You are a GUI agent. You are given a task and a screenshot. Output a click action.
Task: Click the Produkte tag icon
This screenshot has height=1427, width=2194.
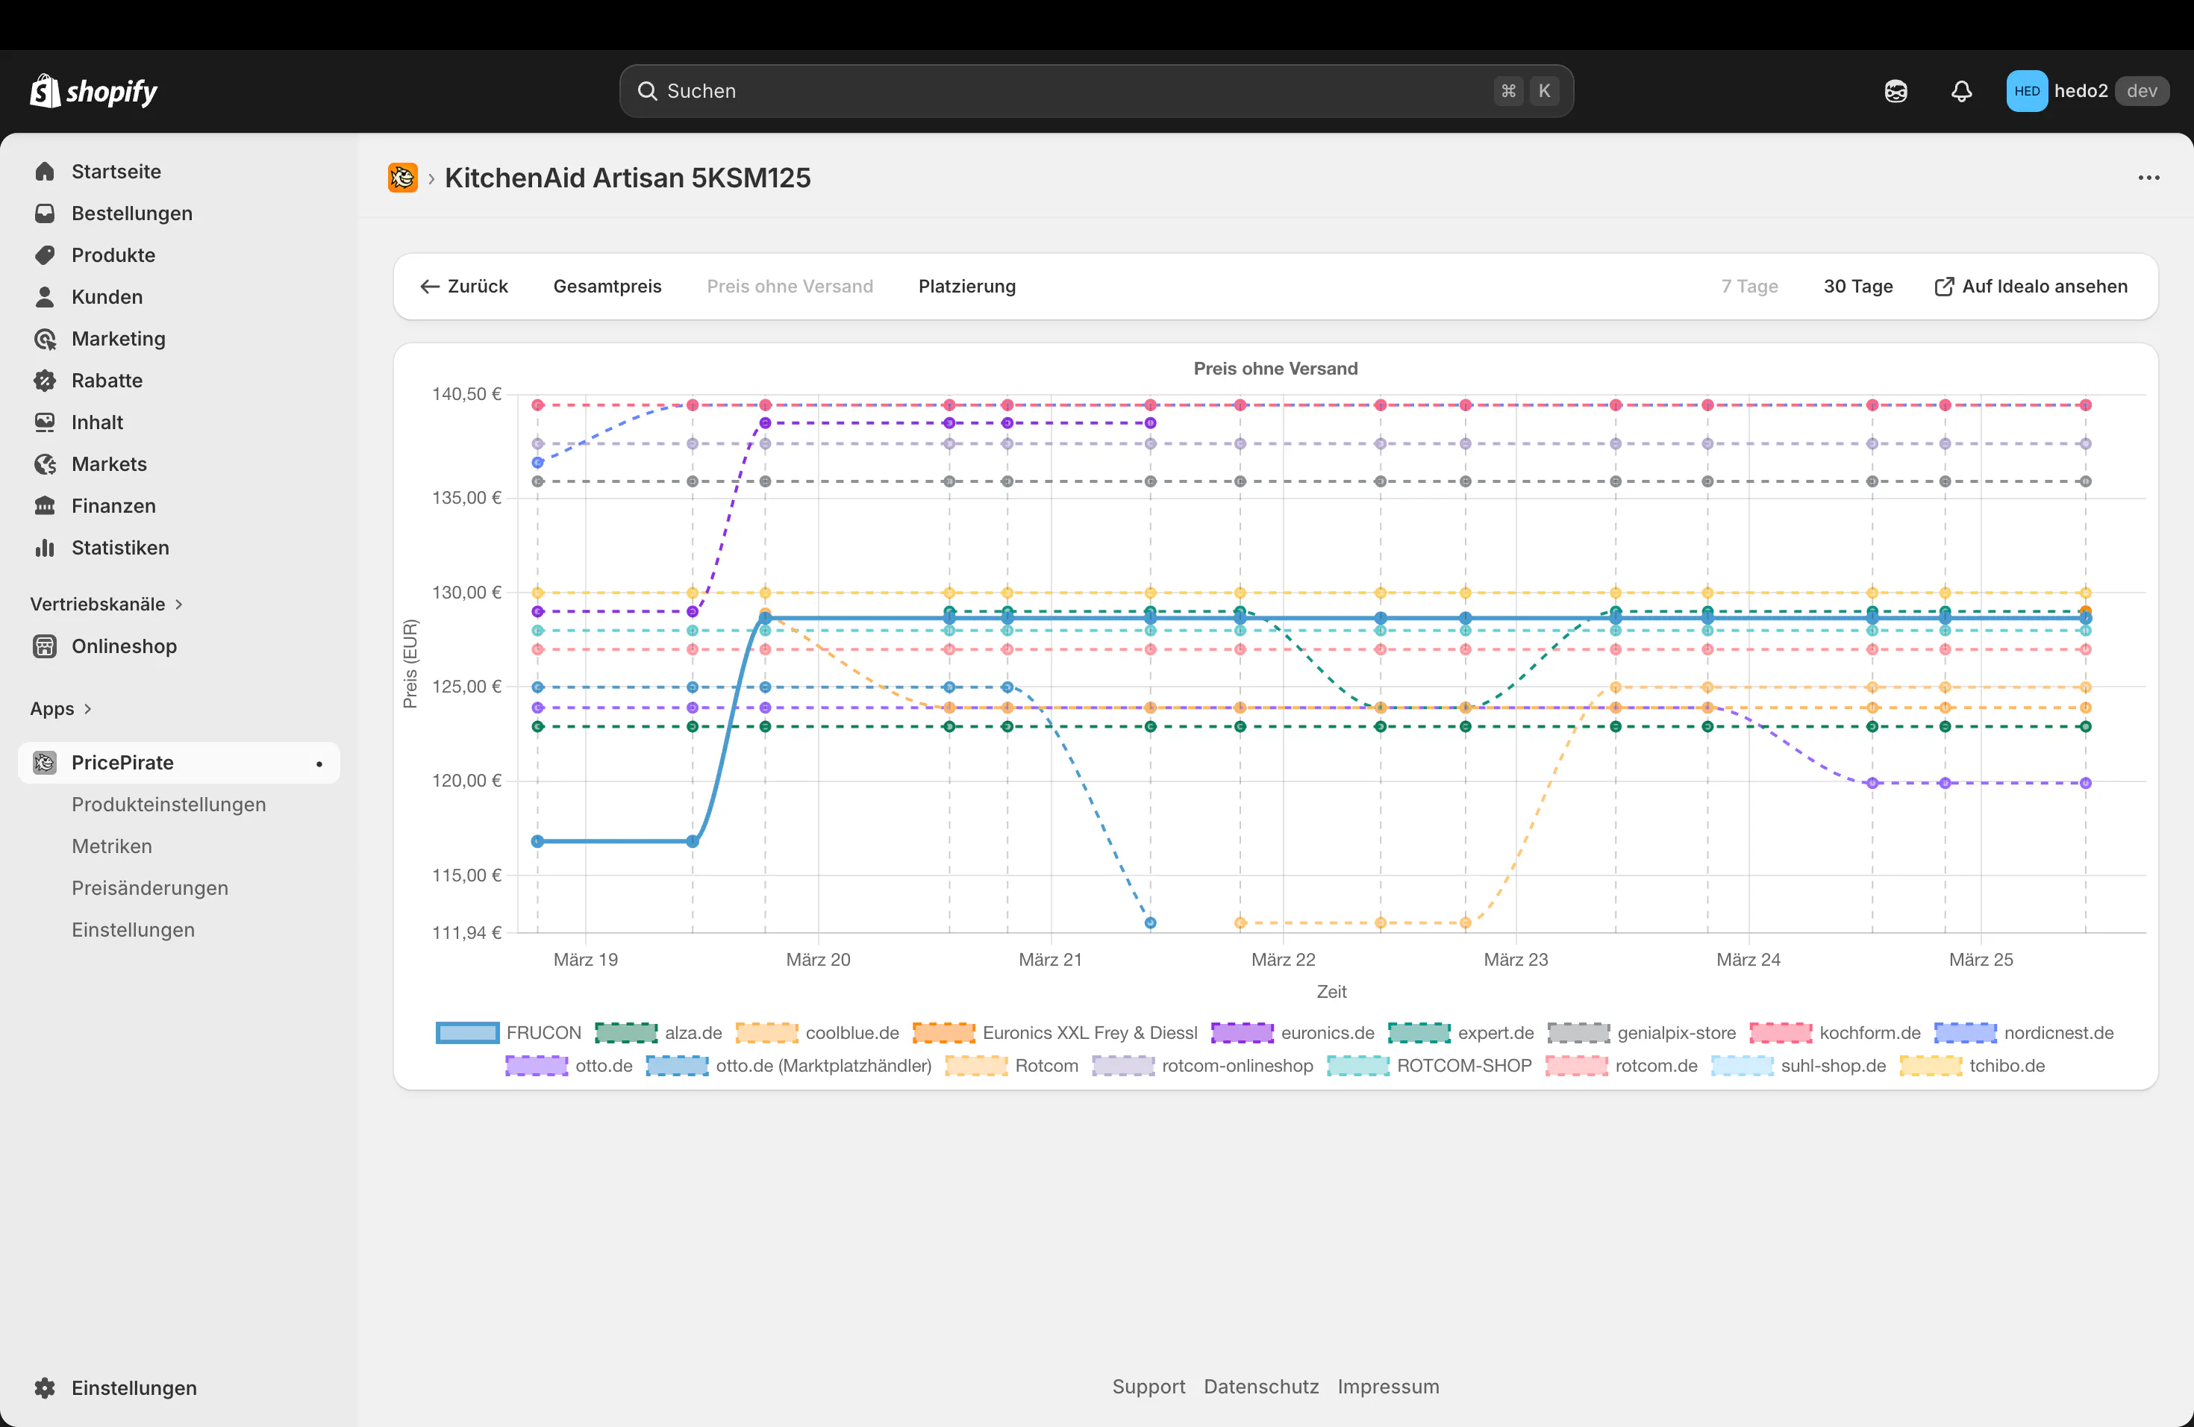pos(44,255)
